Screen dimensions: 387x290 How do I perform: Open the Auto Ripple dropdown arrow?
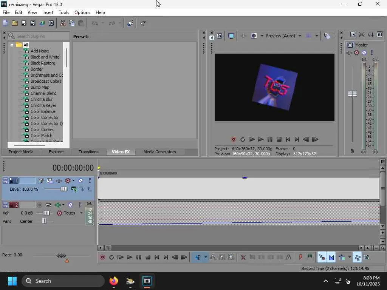click(x=350, y=258)
